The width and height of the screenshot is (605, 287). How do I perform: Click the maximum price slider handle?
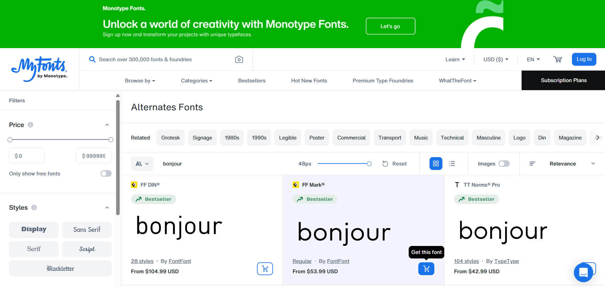tap(111, 140)
